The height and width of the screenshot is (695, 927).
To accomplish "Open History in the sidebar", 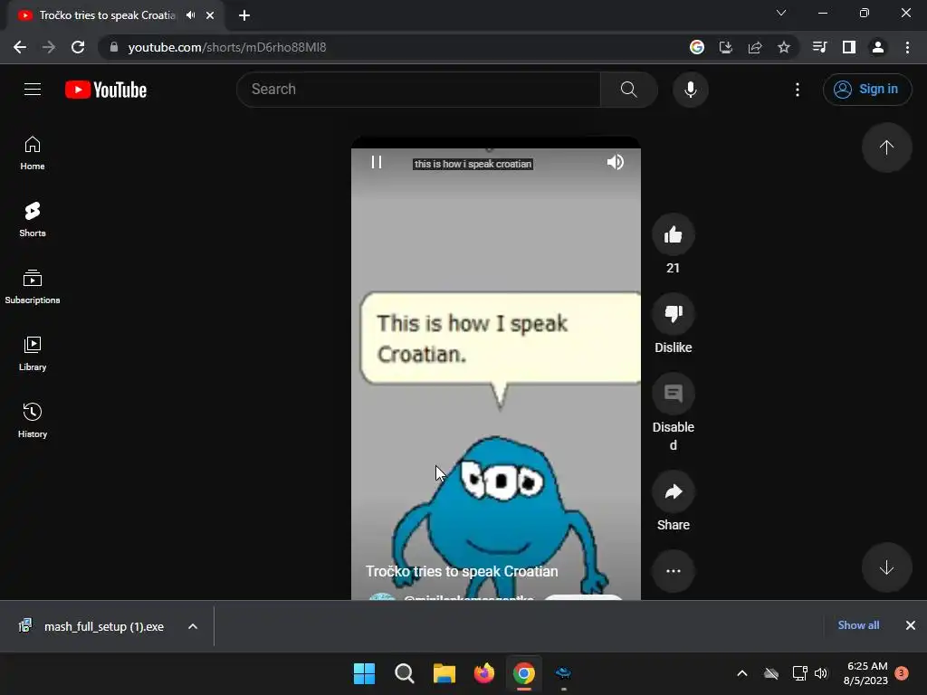I will point(33,420).
